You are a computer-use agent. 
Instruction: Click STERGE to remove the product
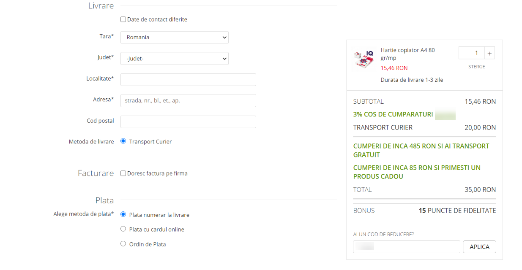tap(476, 67)
